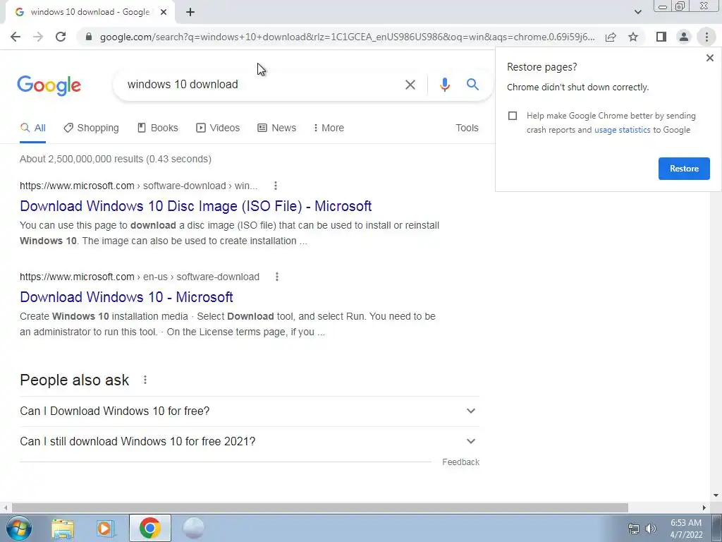Open the tab search chevron in title bar
The height and width of the screenshot is (542, 722).
click(637, 12)
